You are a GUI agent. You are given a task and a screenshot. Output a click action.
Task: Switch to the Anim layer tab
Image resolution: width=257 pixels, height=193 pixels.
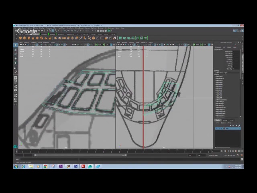pyautogui.click(x=232, y=120)
